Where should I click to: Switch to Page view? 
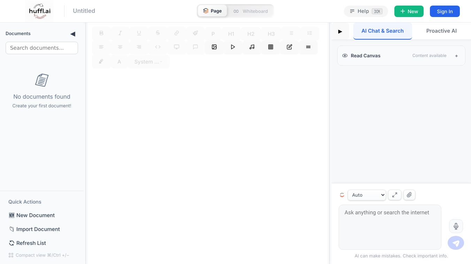coord(213,11)
